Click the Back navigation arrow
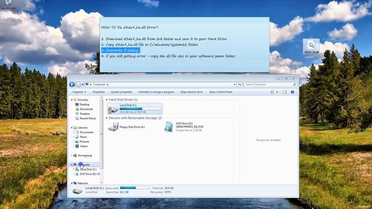 [72, 84]
